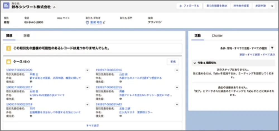Select the 活動 tab
Image resolution: width=279 pixels, height=131 pixels.
click(197, 36)
